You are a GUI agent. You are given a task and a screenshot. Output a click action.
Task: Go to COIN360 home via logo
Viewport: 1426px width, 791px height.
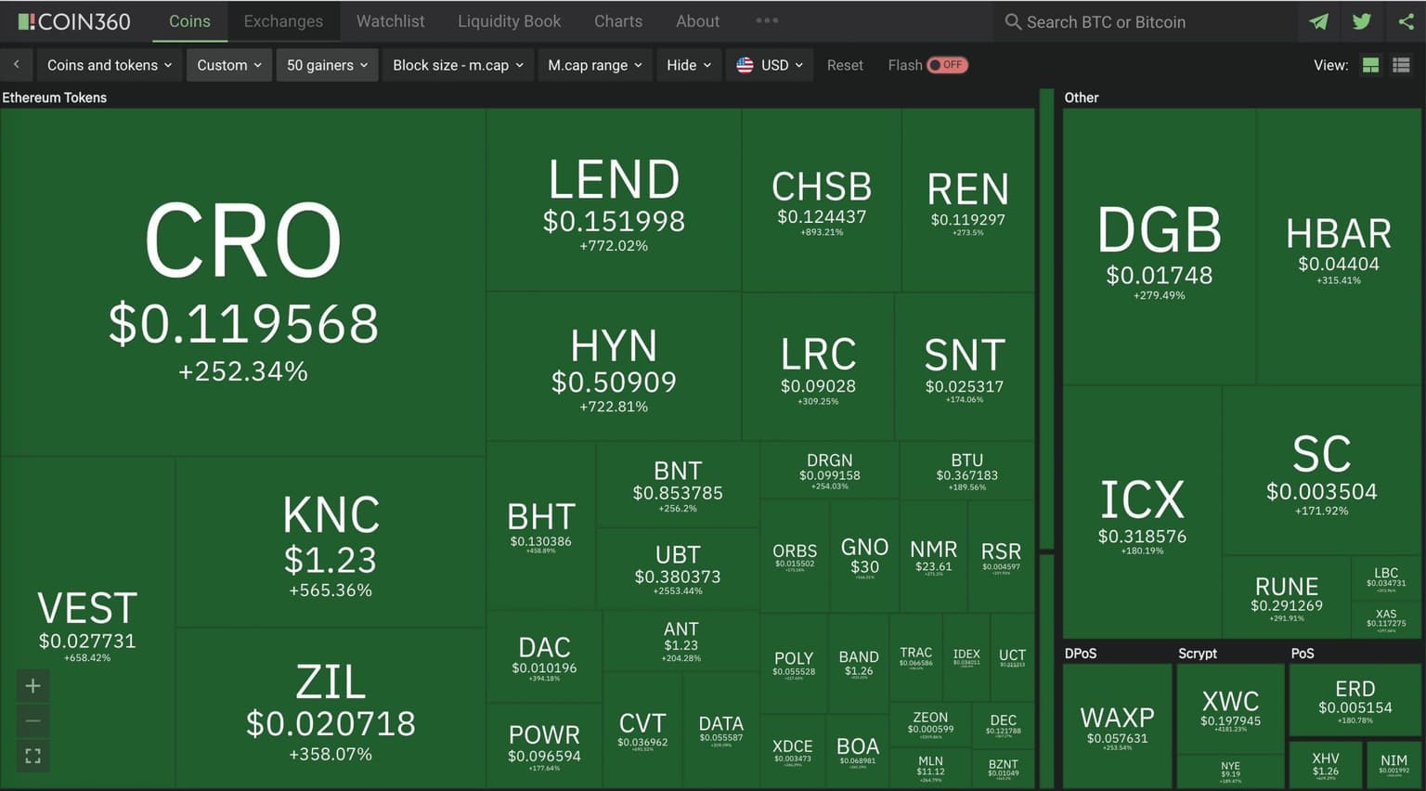click(x=74, y=21)
